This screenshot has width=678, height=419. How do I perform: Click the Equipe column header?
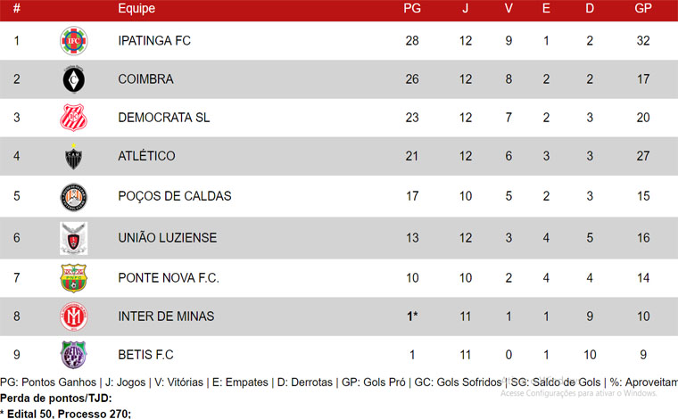point(136,9)
